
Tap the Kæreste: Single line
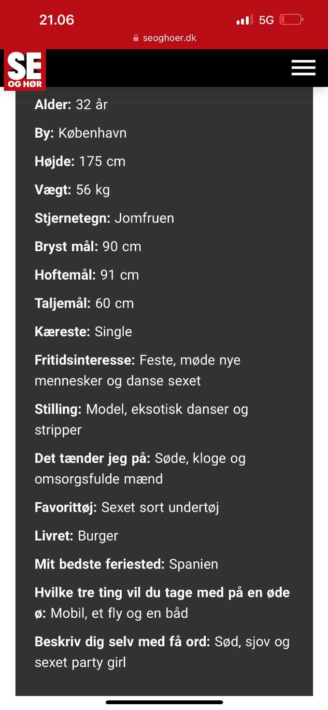pyautogui.click(x=84, y=332)
